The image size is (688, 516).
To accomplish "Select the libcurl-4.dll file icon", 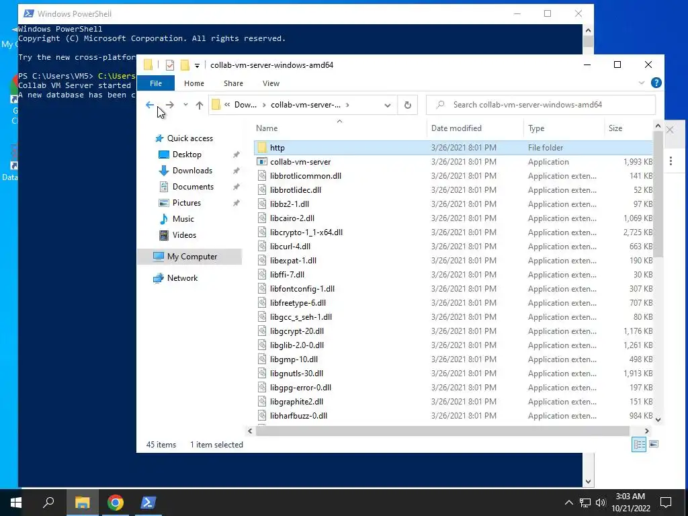I will coord(262,247).
